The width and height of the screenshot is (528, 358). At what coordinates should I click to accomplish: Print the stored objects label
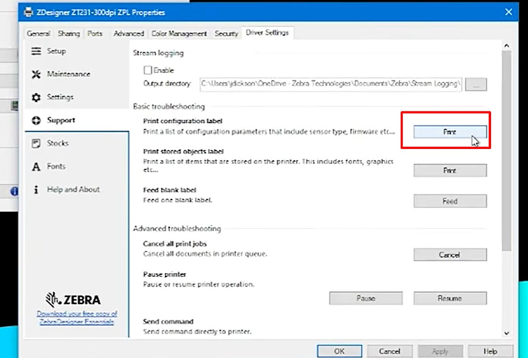(450, 171)
